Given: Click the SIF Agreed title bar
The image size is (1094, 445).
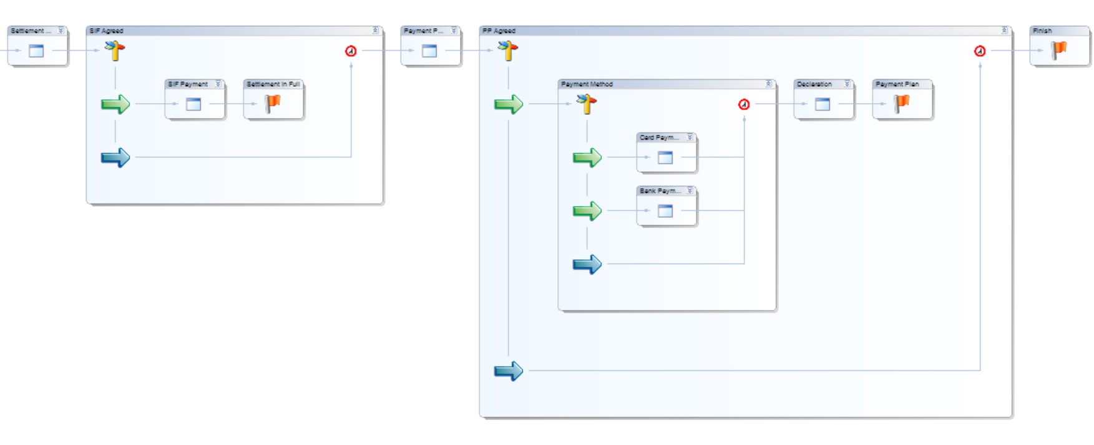Looking at the screenshot, I should [x=231, y=31].
